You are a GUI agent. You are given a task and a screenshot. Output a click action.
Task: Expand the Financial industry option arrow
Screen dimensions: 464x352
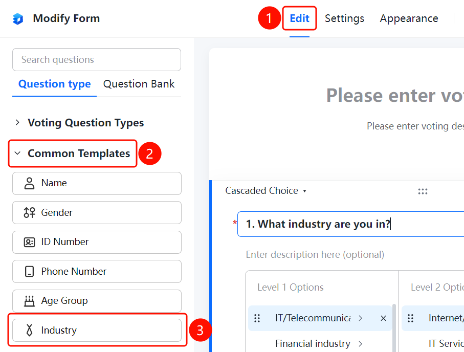(361, 344)
